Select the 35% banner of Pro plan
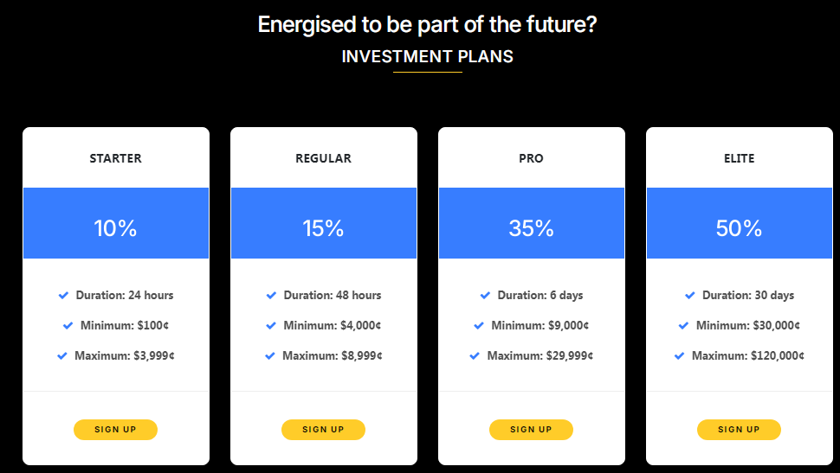Viewport: 840px width, 473px height. pos(532,223)
